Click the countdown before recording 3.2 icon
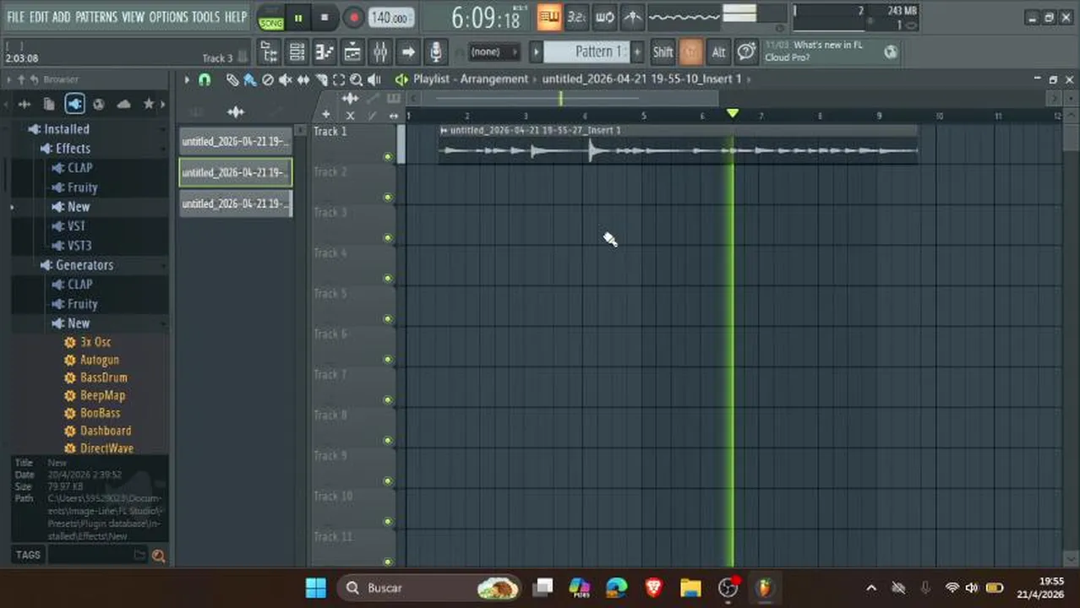The height and width of the screenshot is (608, 1080). (x=576, y=16)
